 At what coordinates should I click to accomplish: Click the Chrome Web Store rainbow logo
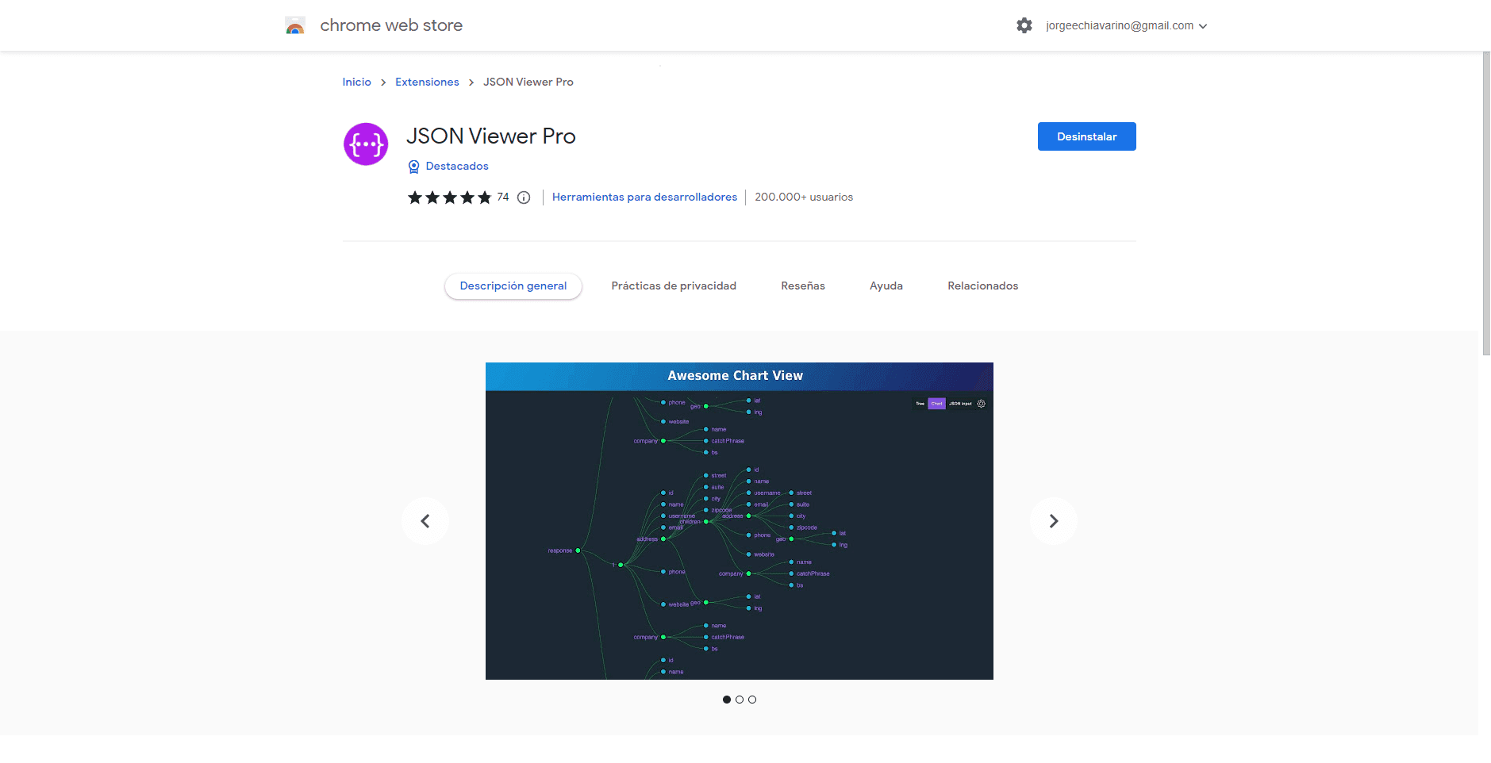point(295,25)
